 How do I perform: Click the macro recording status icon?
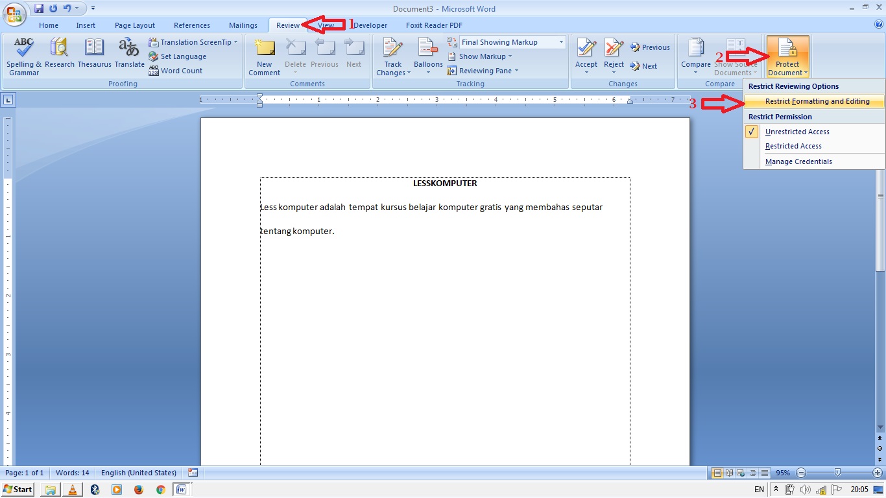coord(193,473)
